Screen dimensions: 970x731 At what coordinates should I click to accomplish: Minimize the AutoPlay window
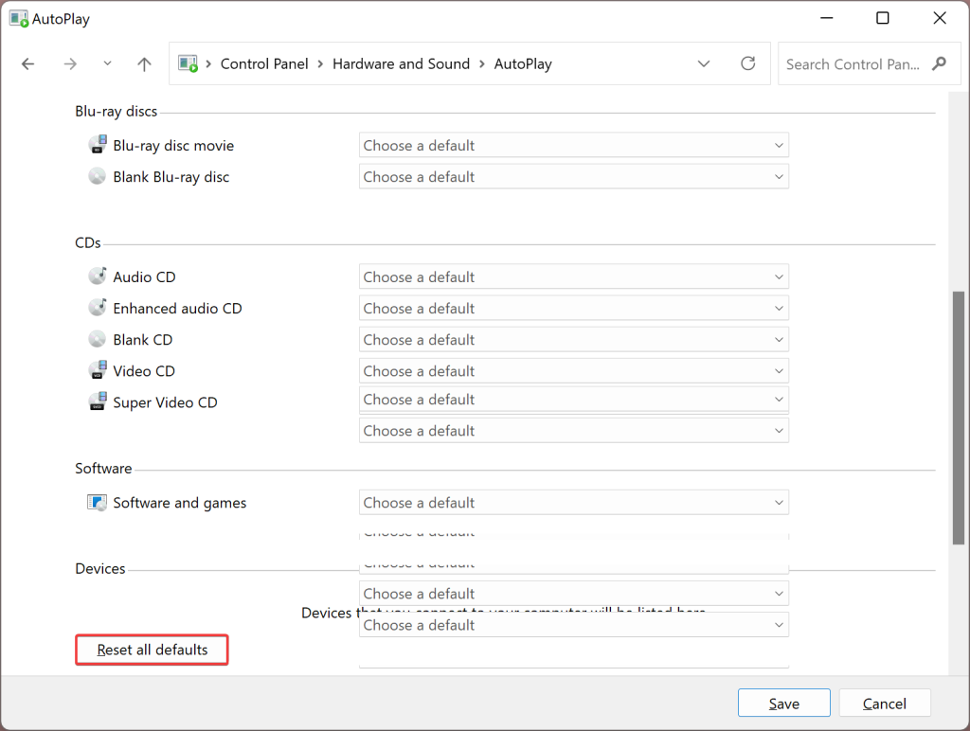[x=826, y=18]
